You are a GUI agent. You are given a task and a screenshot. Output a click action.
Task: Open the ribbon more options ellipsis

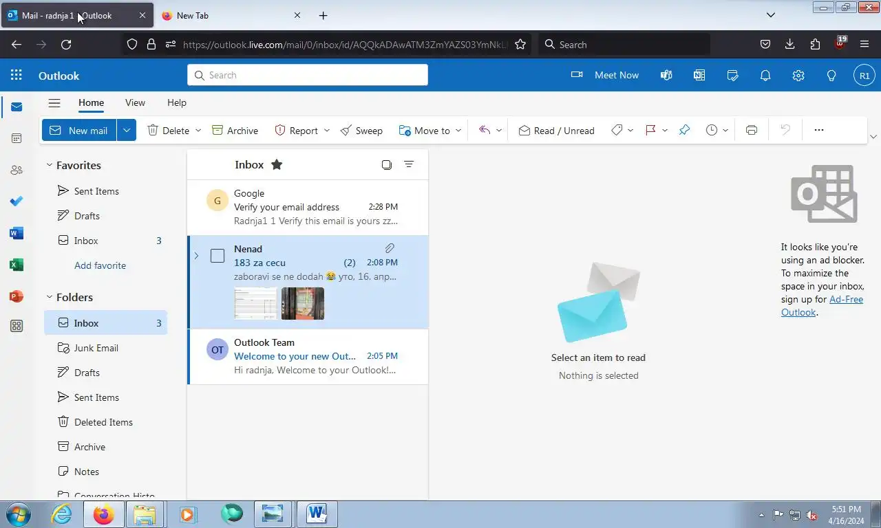(819, 130)
